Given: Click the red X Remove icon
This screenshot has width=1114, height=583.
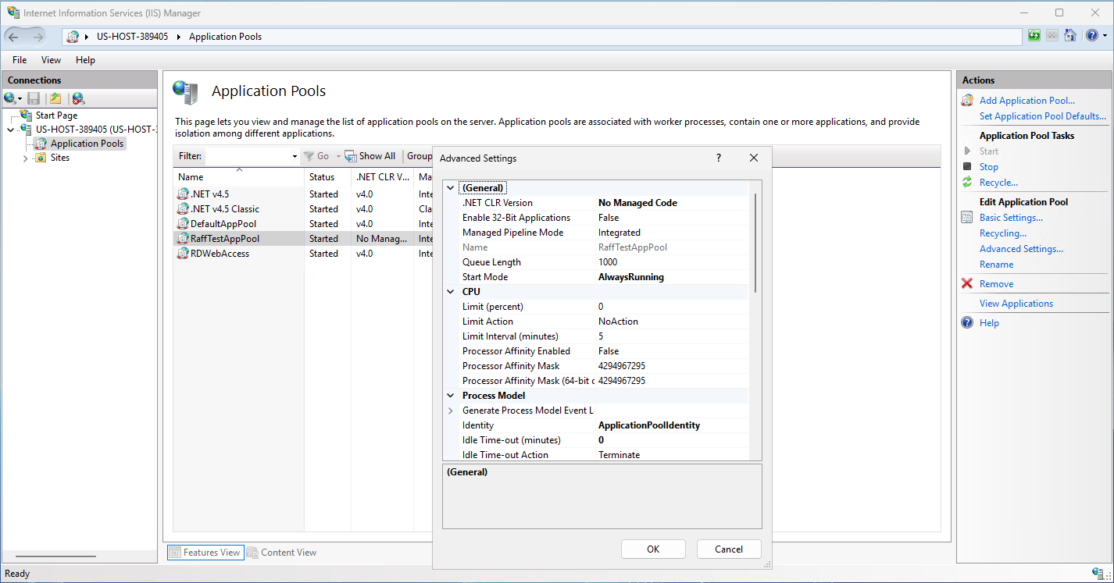Looking at the screenshot, I should click(967, 284).
